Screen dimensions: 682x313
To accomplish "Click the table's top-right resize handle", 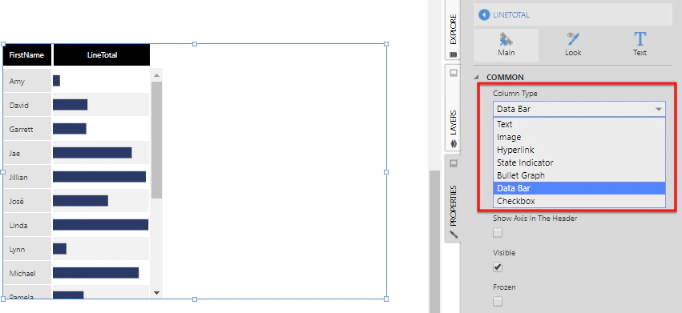I will coord(386,44).
